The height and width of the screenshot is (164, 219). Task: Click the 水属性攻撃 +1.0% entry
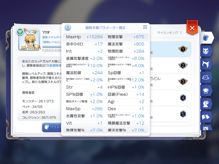[84, 116]
